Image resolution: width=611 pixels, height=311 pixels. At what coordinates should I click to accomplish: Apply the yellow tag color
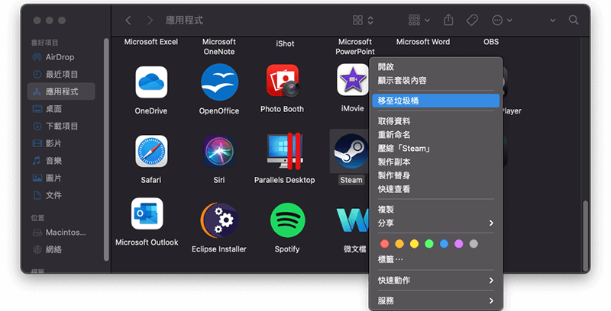tap(414, 244)
